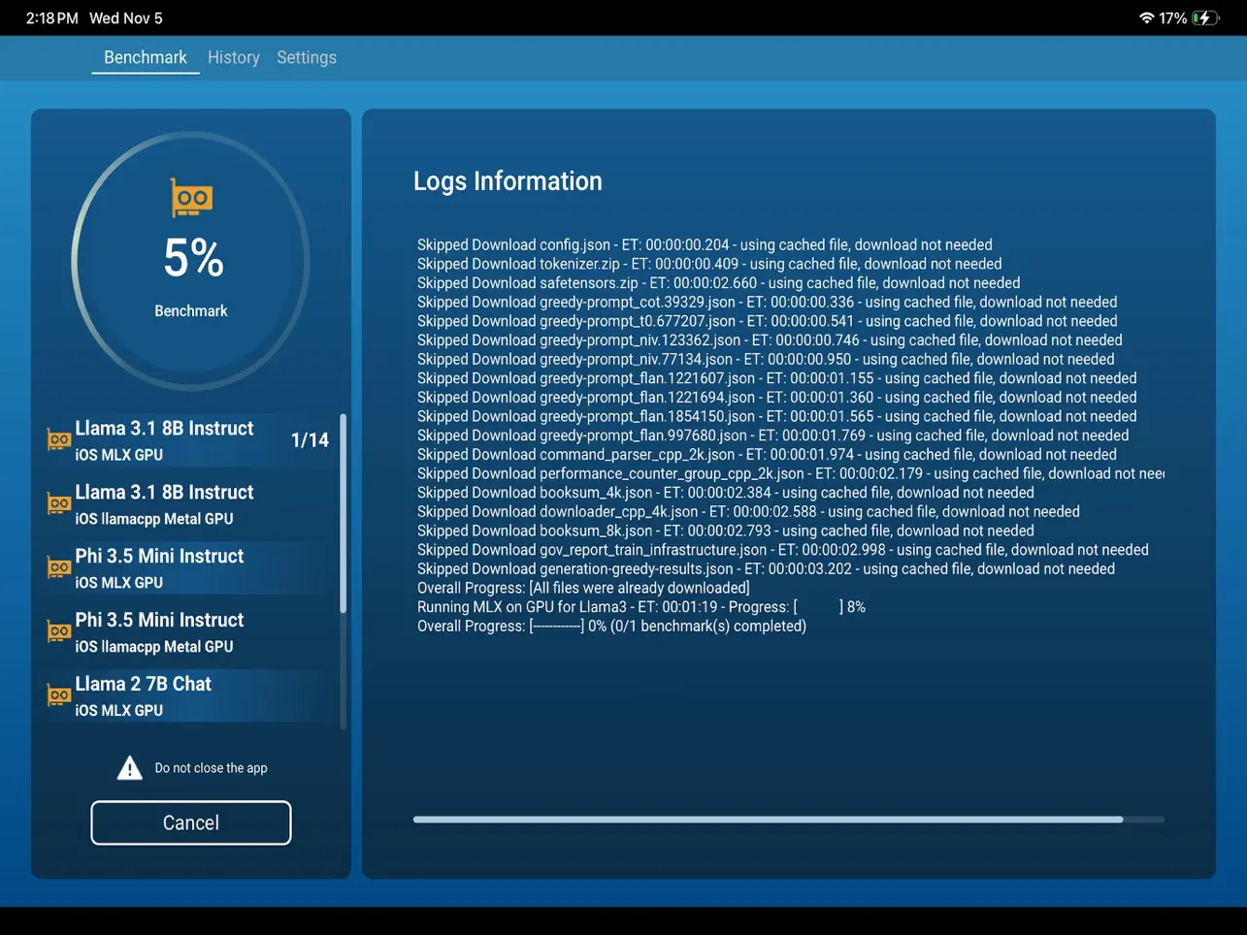Click the Running MLX on GPU log line
The width and height of the screenshot is (1247, 935).
(x=640, y=607)
